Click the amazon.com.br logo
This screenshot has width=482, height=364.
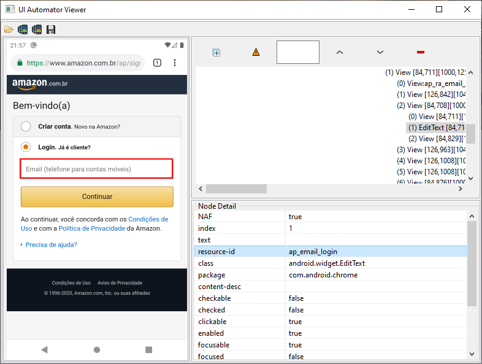click(x=40, y=84)
